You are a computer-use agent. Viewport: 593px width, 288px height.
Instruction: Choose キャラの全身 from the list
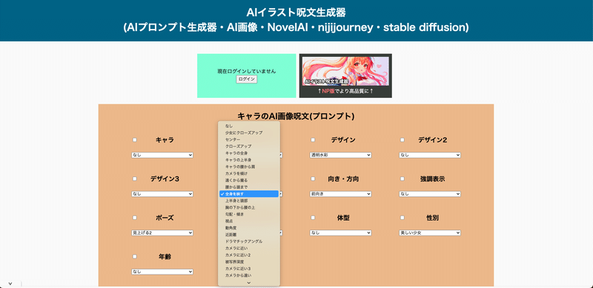tap(249, 153)
